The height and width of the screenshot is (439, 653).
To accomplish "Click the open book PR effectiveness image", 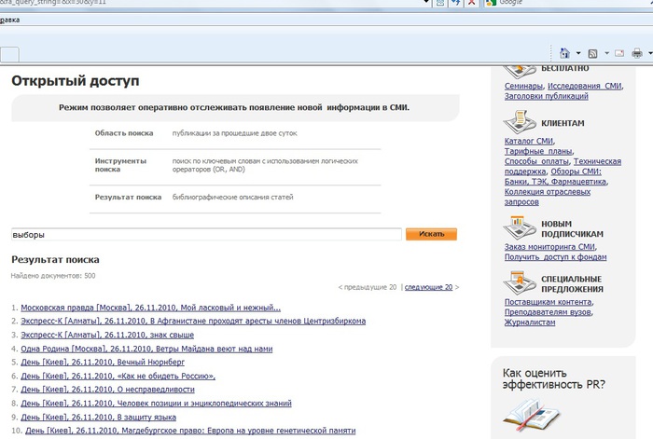I will [x=531, y=416].
